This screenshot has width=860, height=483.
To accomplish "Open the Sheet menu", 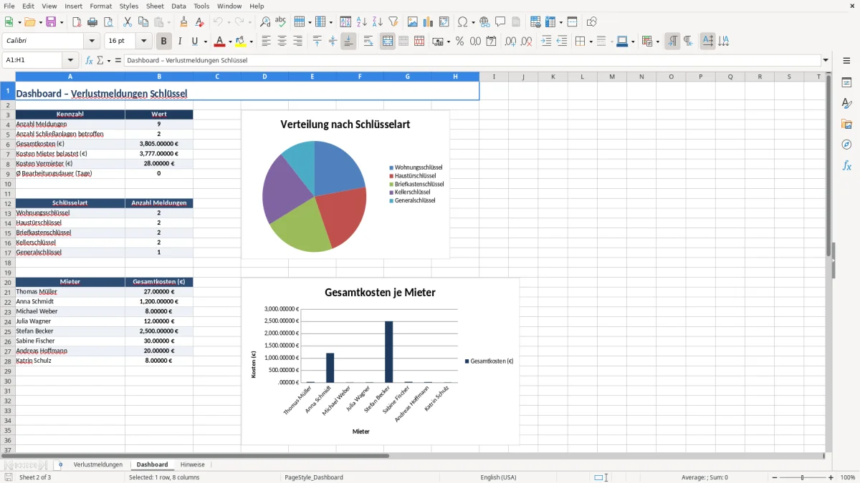I will pos(155,6).
